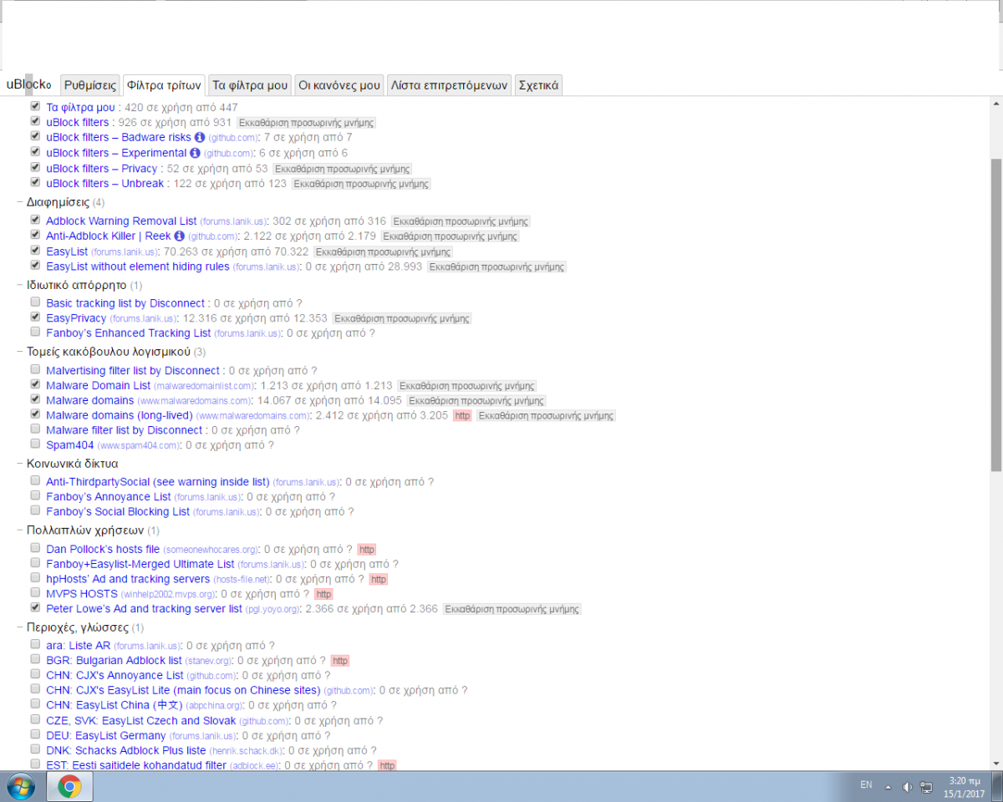Open someonewhocares.org source link
Viewport: 1003px width, 802px height.
coord(211,550)
